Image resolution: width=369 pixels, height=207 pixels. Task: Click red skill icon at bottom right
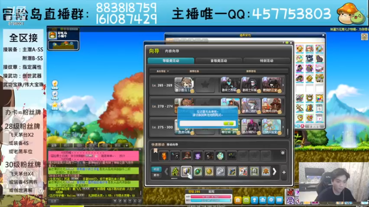coord(291,192)
